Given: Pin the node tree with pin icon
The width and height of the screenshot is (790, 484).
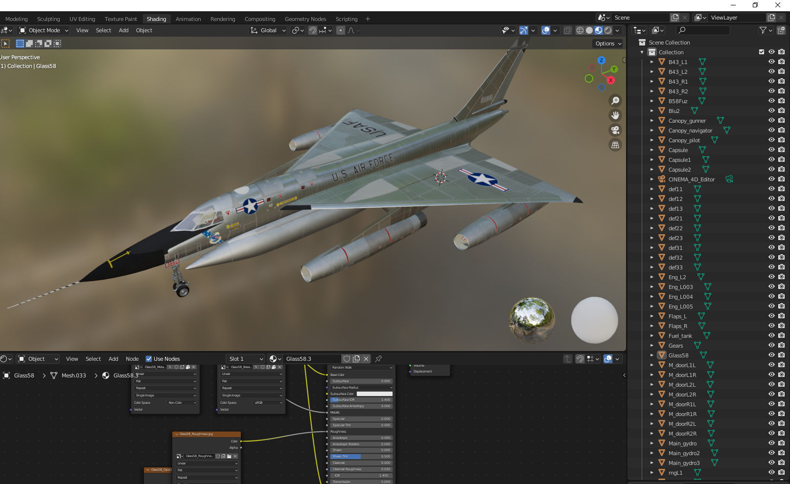Looking at the screenshot, I should pyautogui.click(x=378, y=359).
